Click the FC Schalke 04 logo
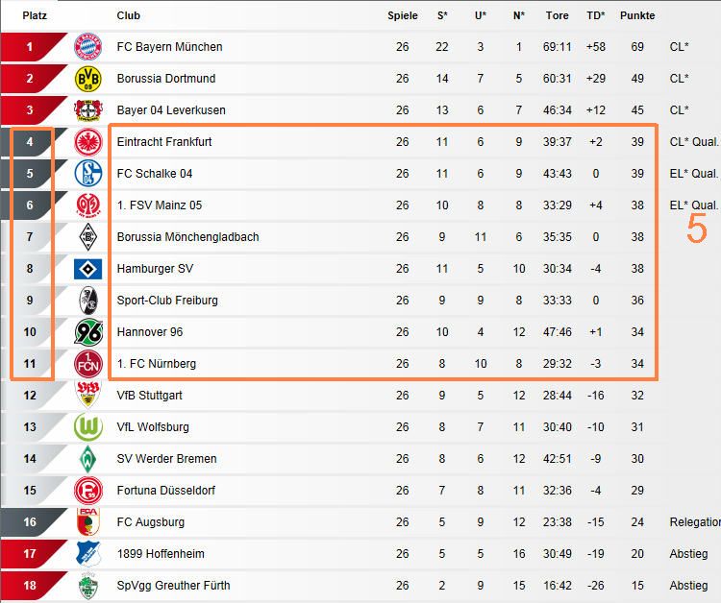The height and width of the screenshot is (603, 721). pos(87,174)
